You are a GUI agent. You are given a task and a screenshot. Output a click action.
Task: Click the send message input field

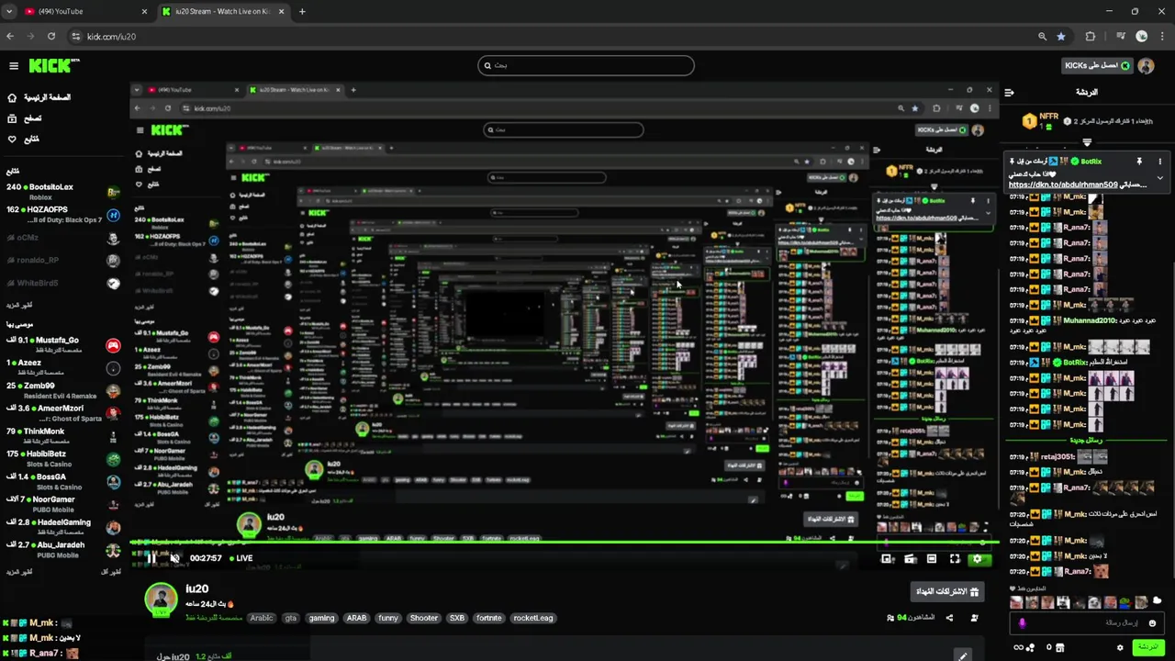click(1086, 622)
